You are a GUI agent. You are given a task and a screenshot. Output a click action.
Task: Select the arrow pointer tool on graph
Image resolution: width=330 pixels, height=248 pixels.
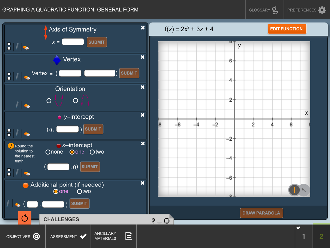[304, 190]
